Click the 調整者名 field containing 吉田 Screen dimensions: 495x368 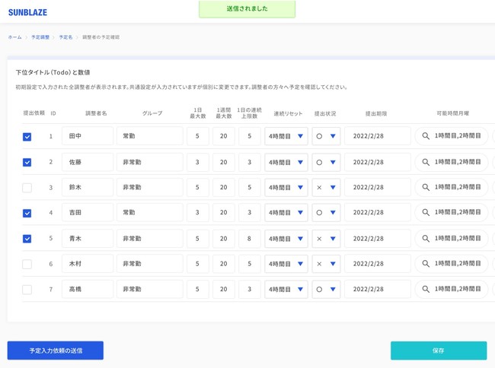point(88,213)
